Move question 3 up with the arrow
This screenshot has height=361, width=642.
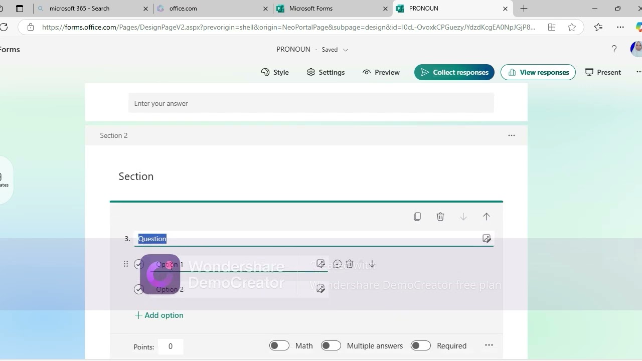[x=487, y=217]
